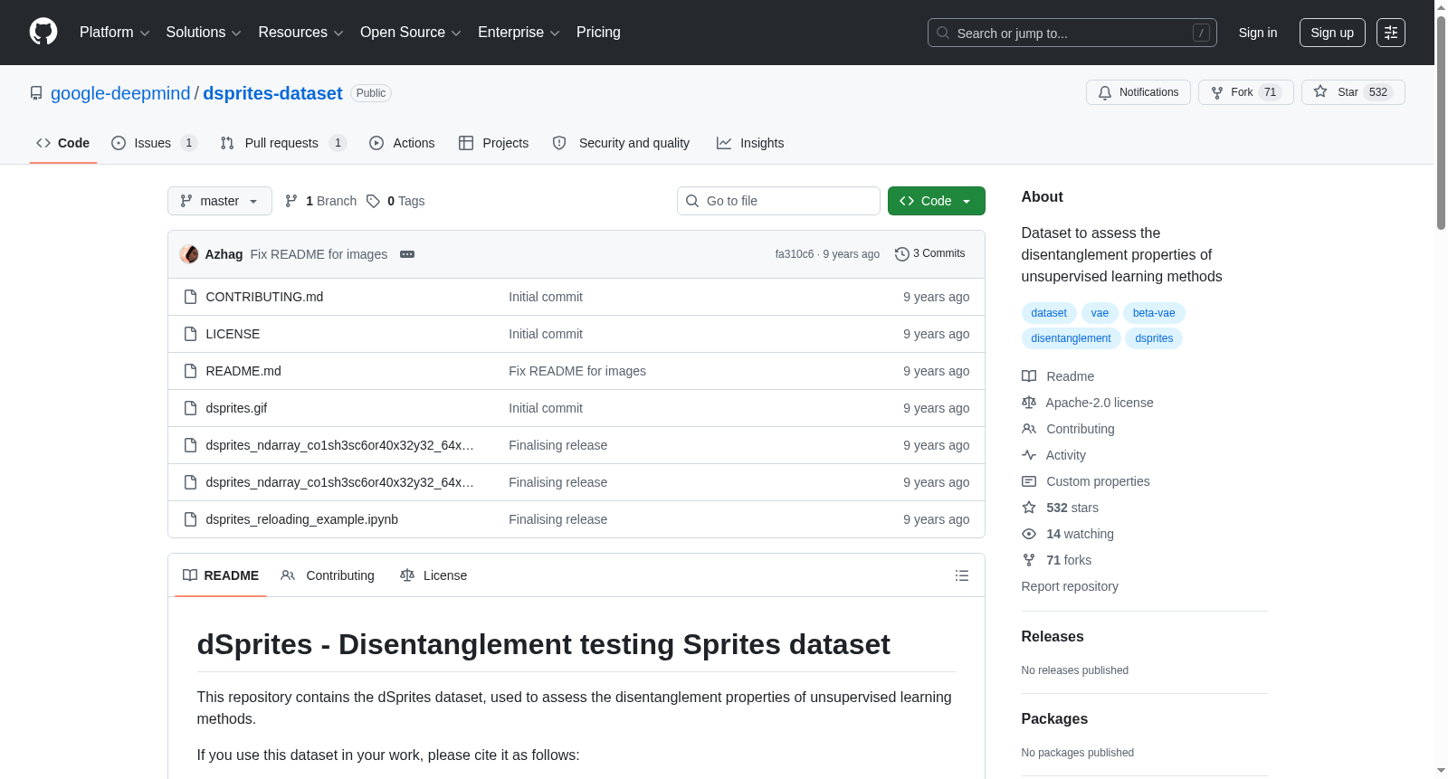Screen dimensions: 1448x779
Task: Open dsprites_reloading_example.ipynb notebook
Action: point(302,519)
